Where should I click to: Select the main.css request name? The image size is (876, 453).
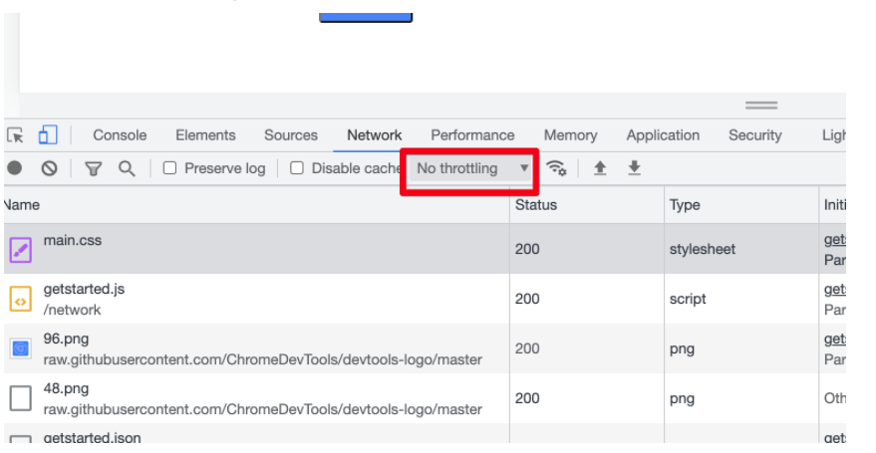pyautogui.click(x=73, y=241)
